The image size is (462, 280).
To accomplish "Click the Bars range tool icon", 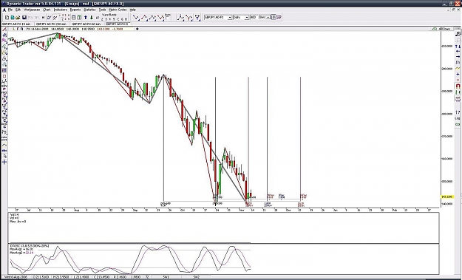I will [x=168, y=17].
